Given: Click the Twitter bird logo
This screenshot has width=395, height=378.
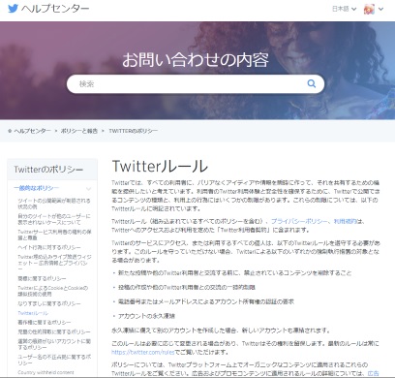Looking at the screenshot, I should pos(13,9).
